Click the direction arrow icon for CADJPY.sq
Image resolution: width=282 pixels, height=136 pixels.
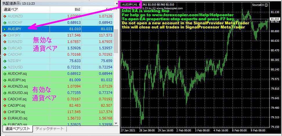[x=5, y=105]
